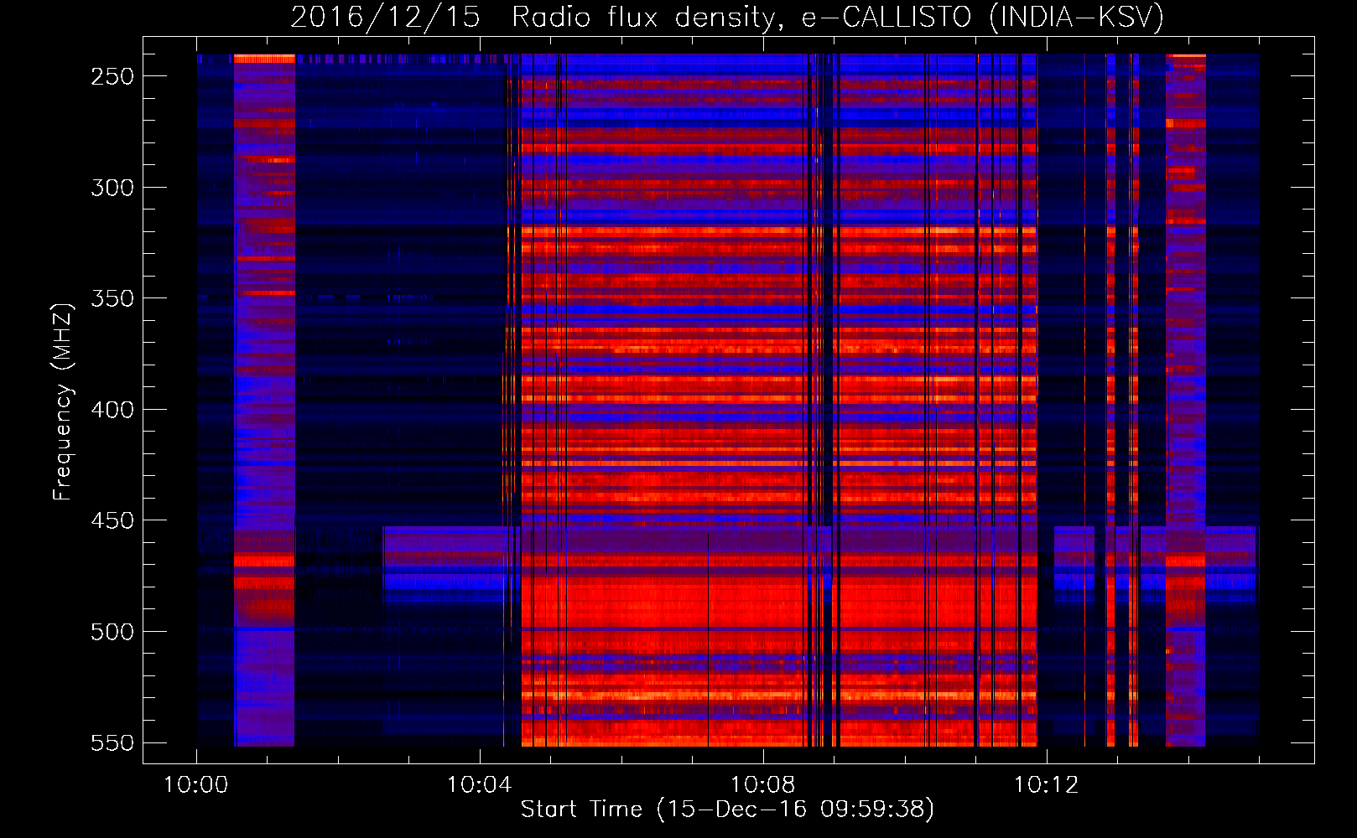1357x838 pixels.
Task: Select the 350 frequency tick label
Action: [112, 298]
